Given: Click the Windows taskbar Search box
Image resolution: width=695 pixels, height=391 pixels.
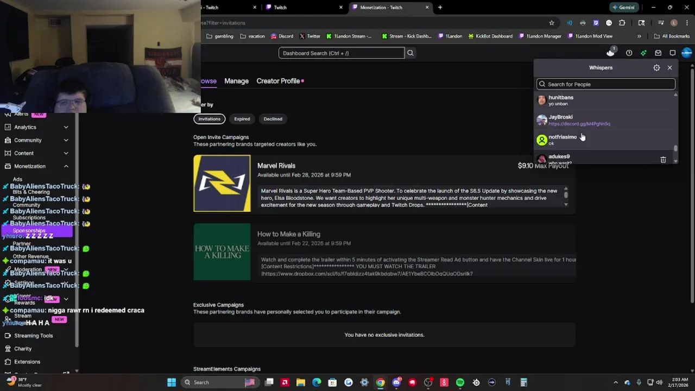Looking at the screenshot, I should [x=220, y=382].
